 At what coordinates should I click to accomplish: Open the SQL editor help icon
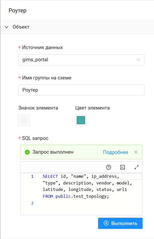[x=108, y=167]
